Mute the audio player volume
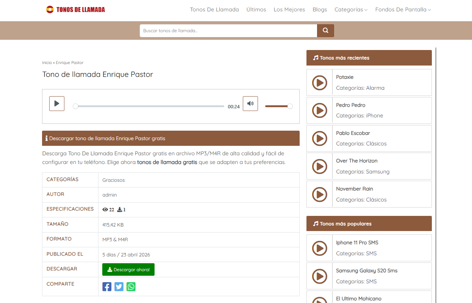The width and height of the screenshot is (472, 303). tap(250, 103)
